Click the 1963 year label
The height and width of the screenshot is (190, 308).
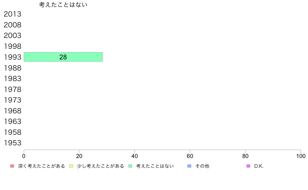coord(12,122)
